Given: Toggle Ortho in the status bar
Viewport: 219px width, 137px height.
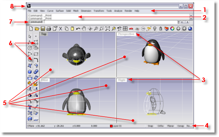Looking at the screenshot, I should (160, 126).
